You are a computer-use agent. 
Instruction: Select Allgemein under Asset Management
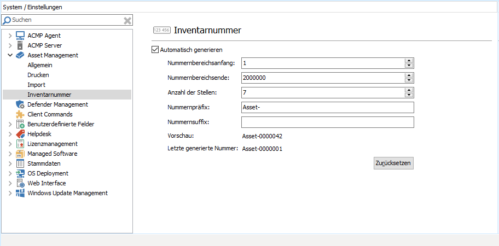click(x=40, y=65)
